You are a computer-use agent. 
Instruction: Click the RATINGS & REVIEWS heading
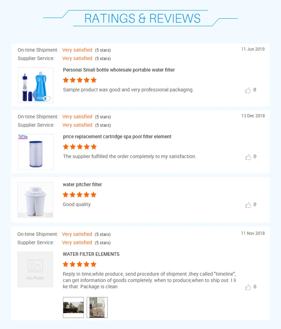tap(142, 18)
